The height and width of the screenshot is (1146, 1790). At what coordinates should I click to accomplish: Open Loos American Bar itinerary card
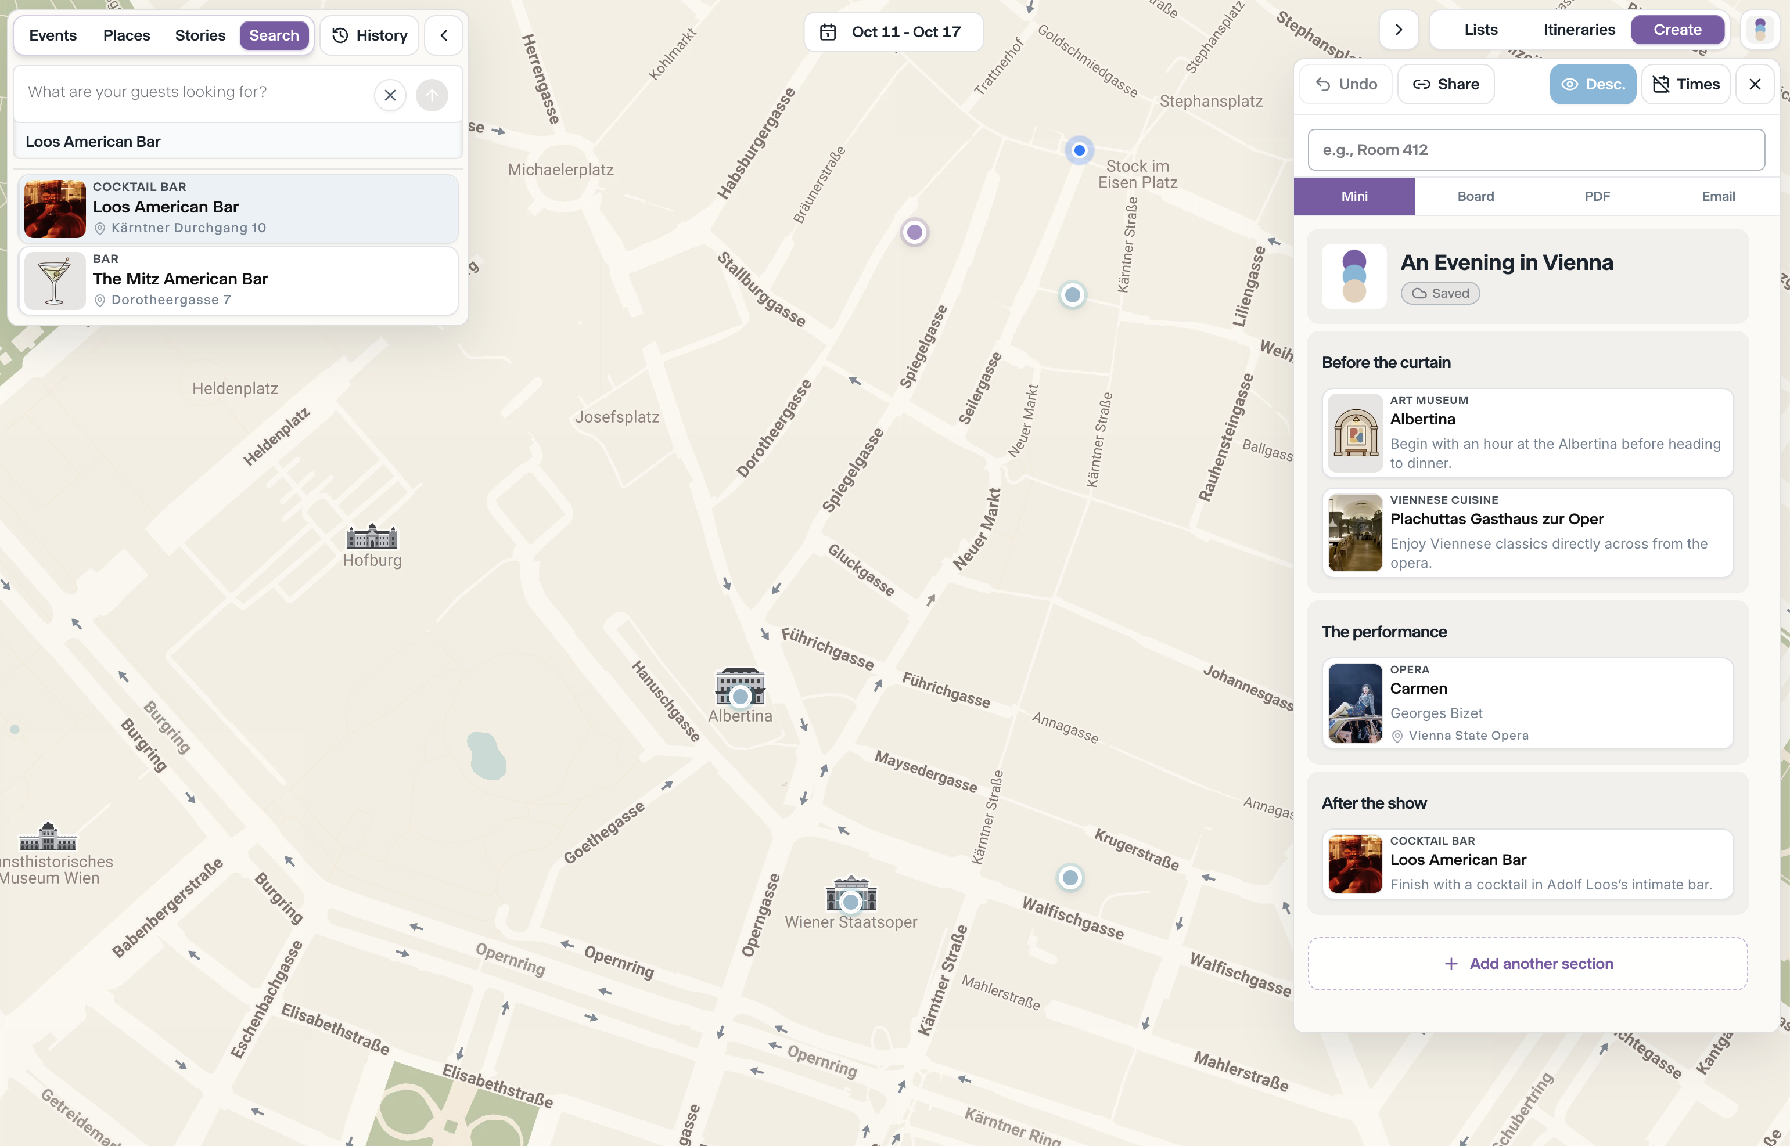click(1528, 863)
